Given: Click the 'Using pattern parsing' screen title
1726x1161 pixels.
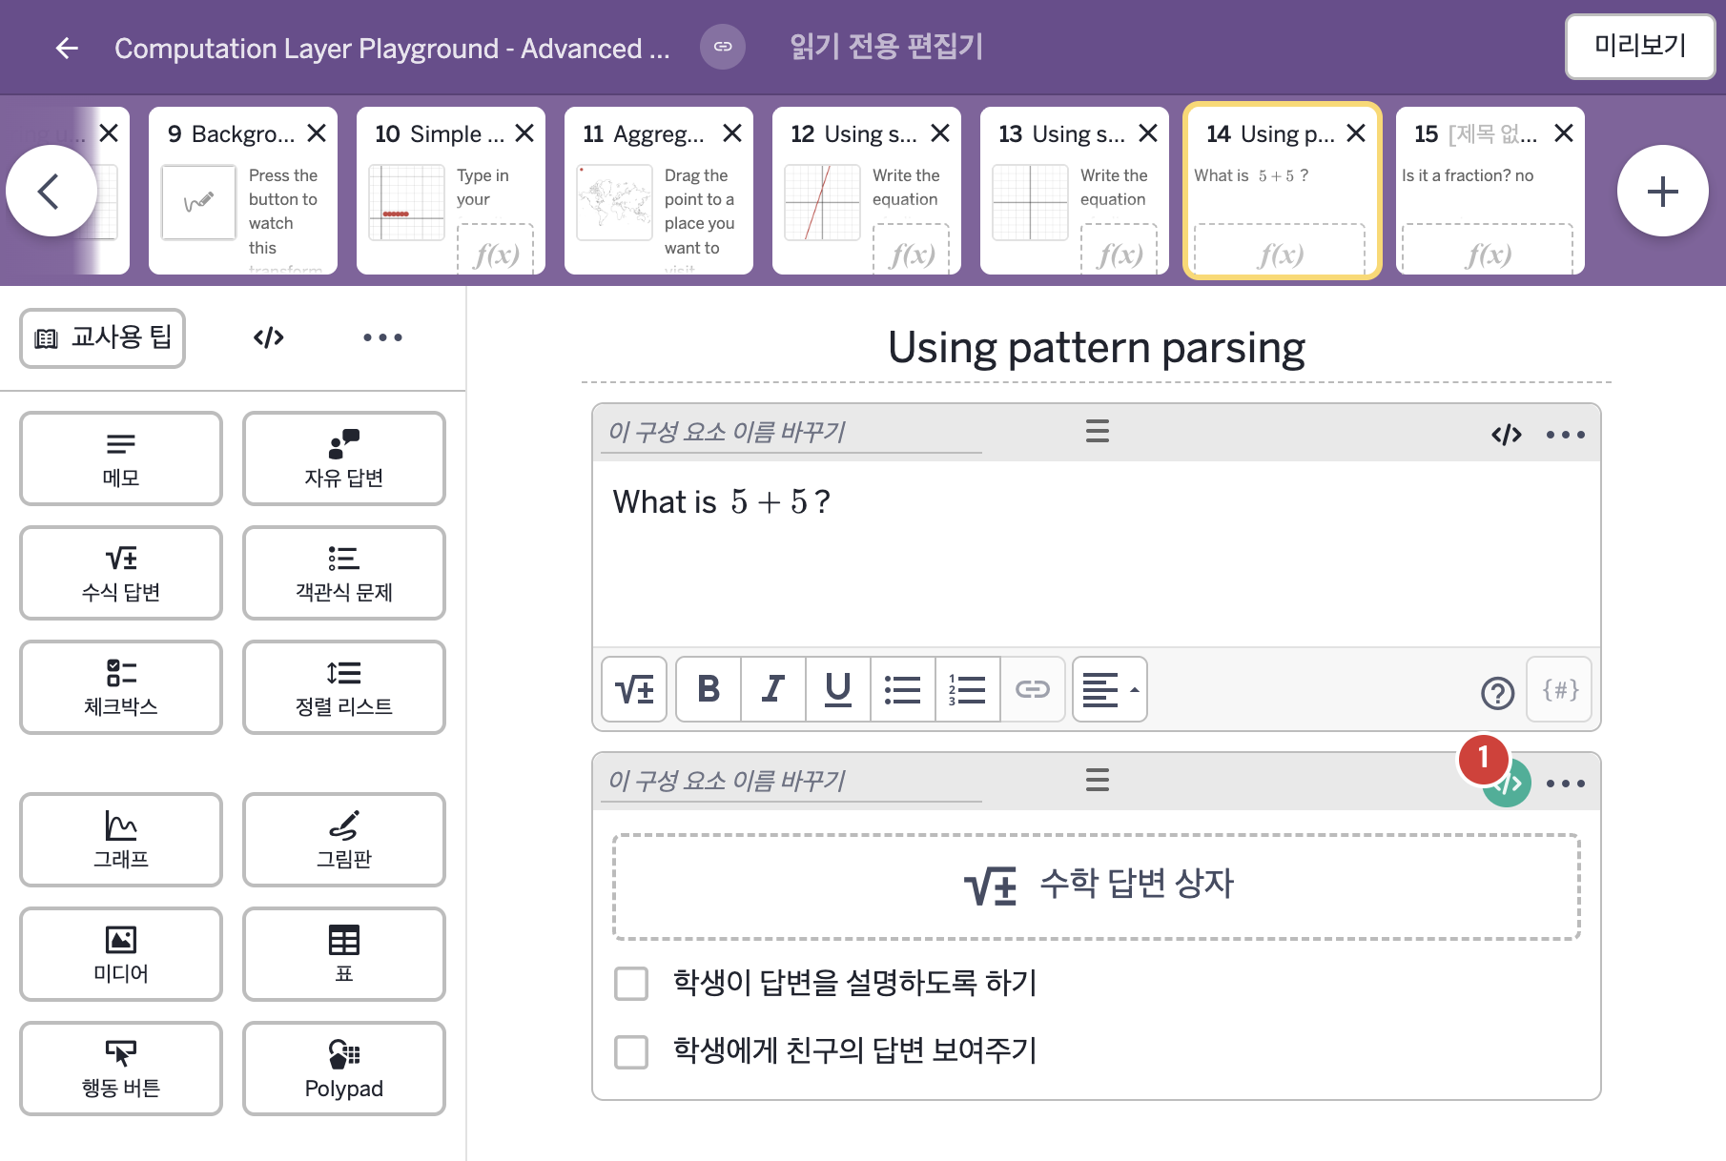Looking at the screenshot, I should [1097, 348].
